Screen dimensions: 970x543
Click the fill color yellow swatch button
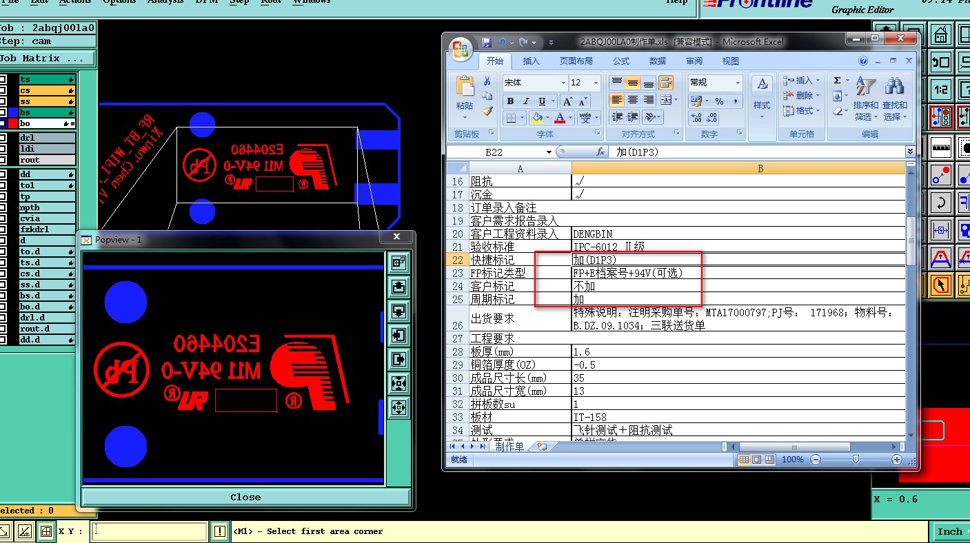[537, 118]
